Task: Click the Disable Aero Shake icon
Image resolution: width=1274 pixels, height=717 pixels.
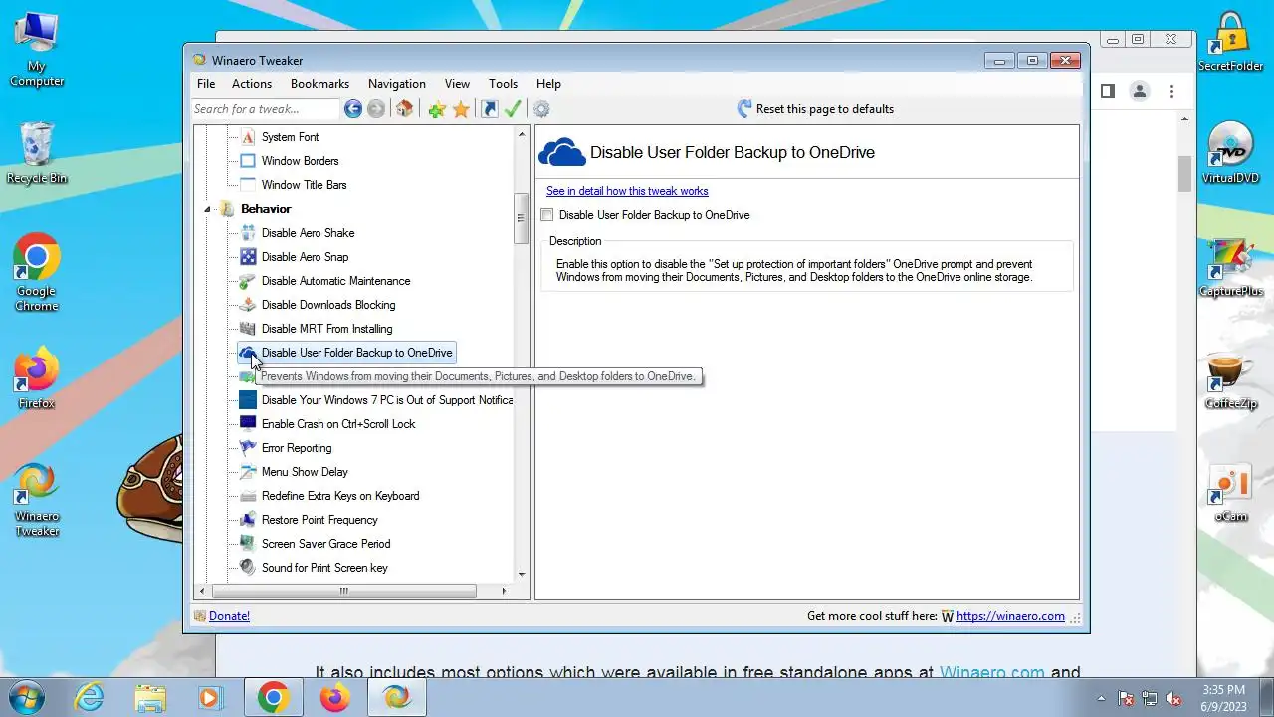Action: tap(248, 233)
